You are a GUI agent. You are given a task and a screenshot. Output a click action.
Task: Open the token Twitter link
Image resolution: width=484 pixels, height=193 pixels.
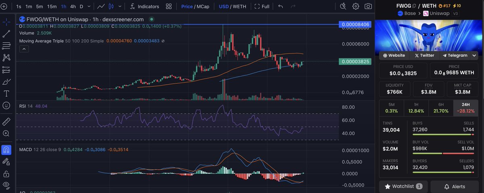click(x=424, y=56)
